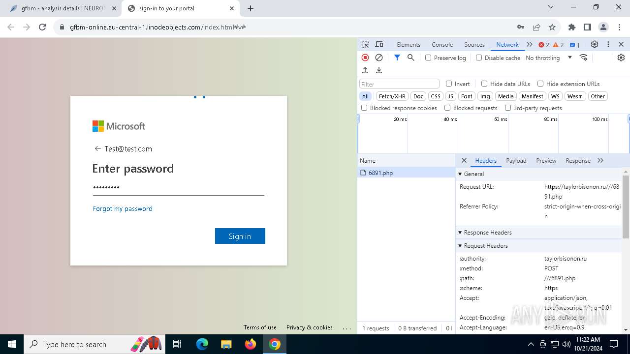Switch to the Console tab
This screenshot has width=630, height=354.
tap(442, 44)
